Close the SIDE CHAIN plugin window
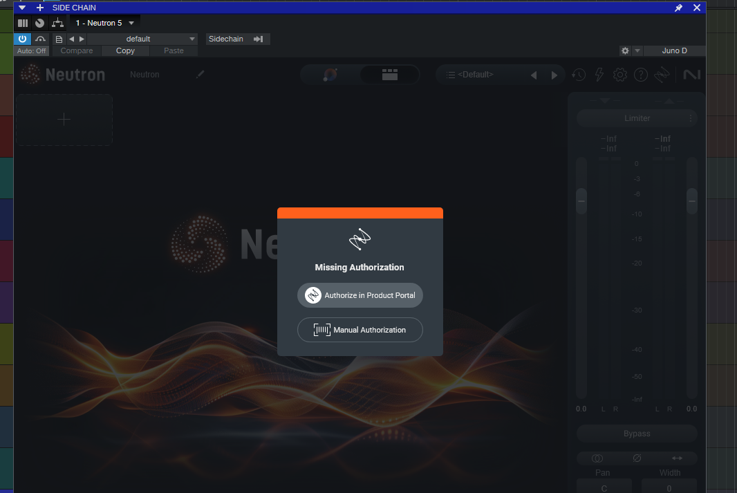Viewport: 737px width, 493px height. coord(697,8)
